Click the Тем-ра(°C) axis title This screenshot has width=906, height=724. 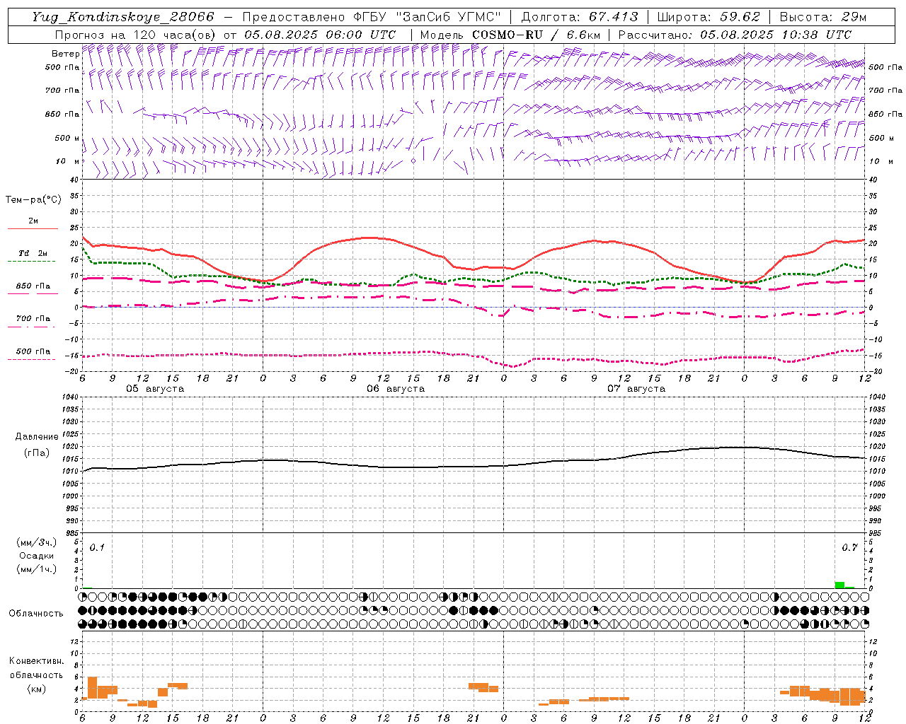(x=33, y=200)
